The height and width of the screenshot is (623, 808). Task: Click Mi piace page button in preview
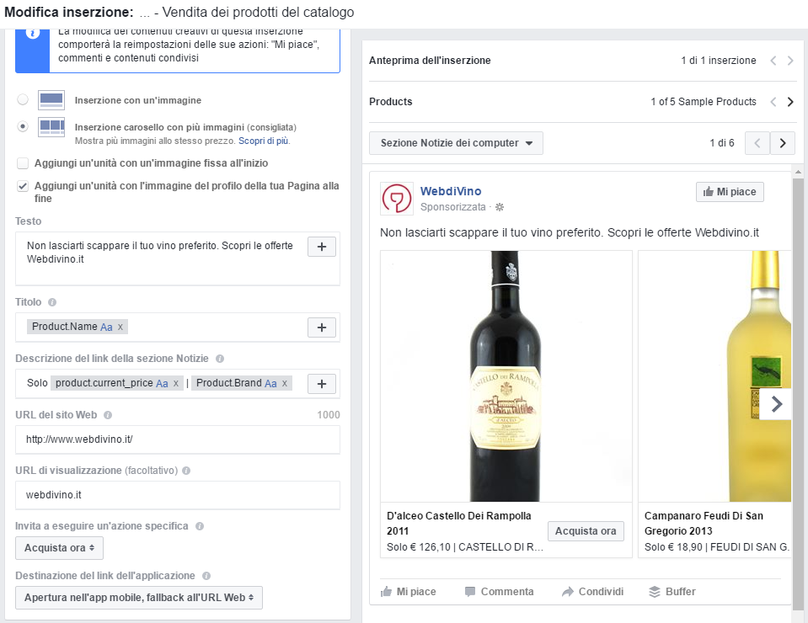730,192
